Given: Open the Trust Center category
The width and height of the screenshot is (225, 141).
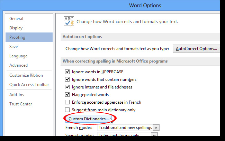Looking at the screenshot, I should (x=21, y=104).
